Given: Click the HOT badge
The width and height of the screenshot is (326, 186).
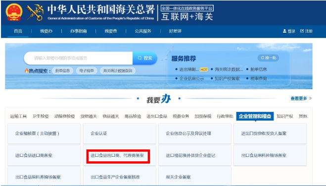Looking at the screenshot, I should point(203,70).
